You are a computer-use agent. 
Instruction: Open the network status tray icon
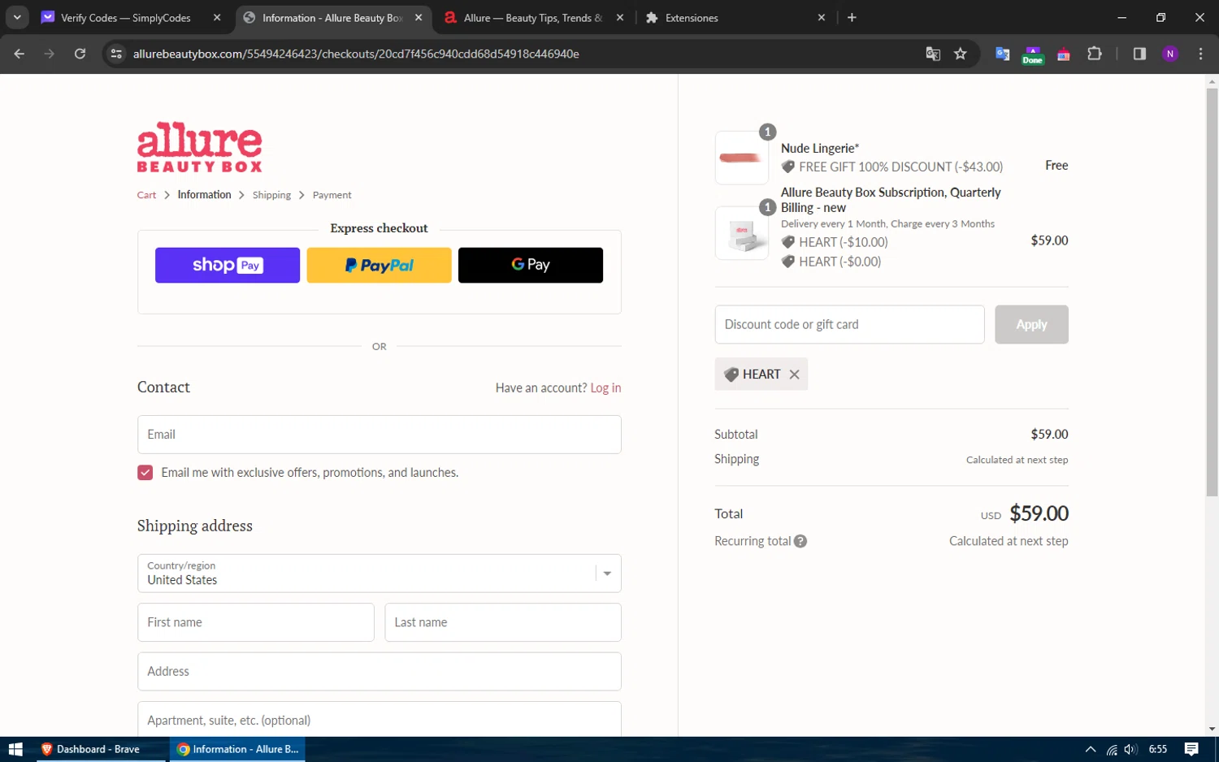coord(1112,750)
